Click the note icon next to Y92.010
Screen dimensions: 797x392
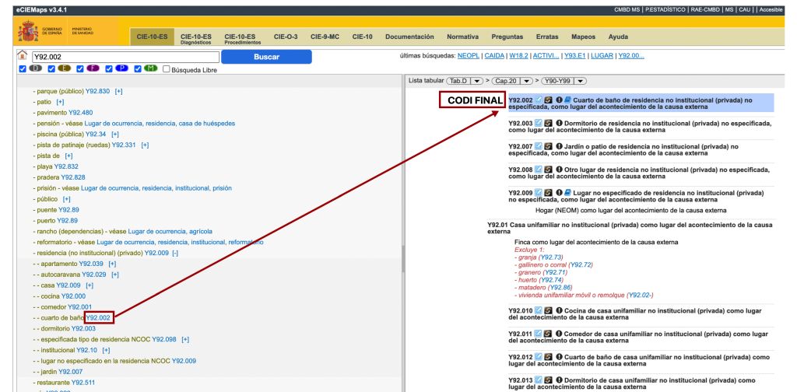539,311
